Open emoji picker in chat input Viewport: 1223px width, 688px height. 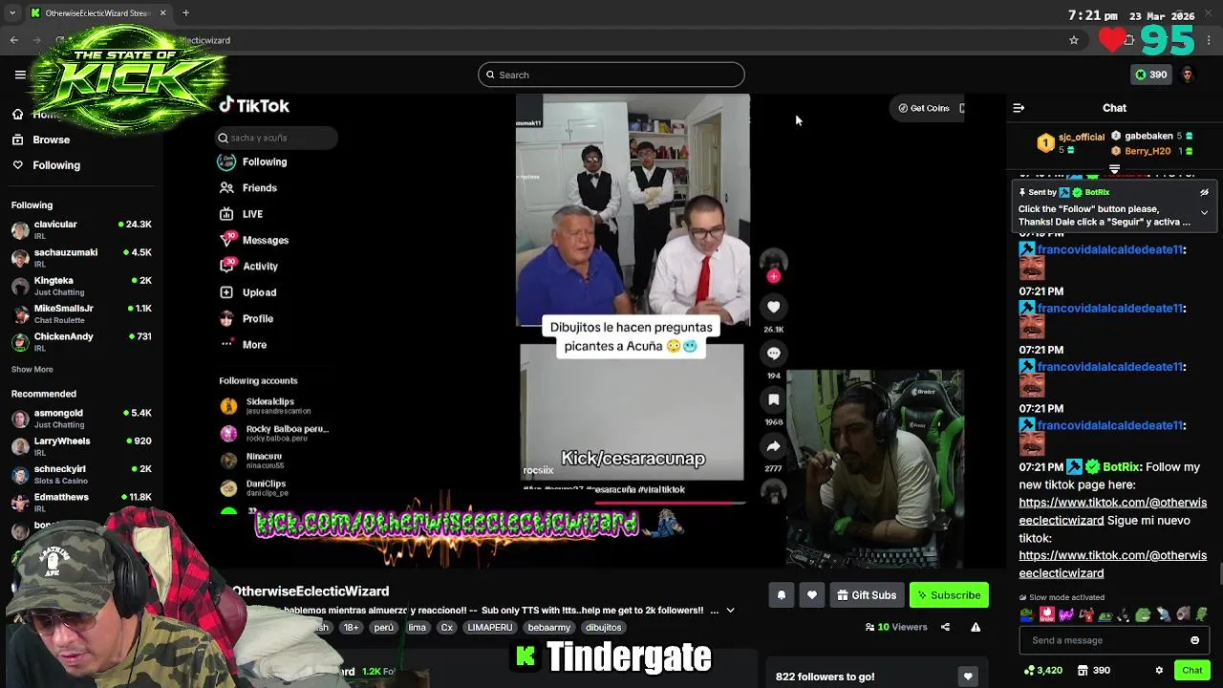1194,640
